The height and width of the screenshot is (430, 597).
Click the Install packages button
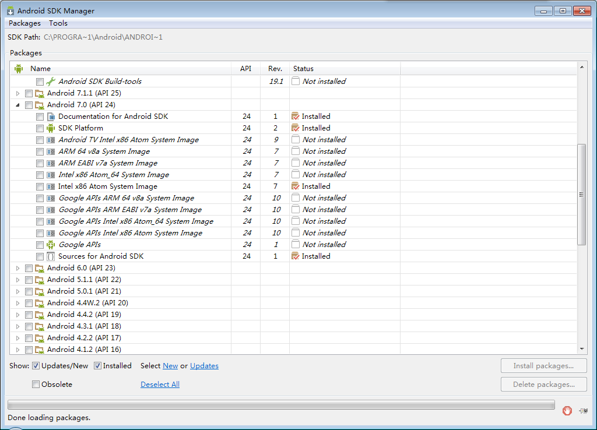[x=543, y=366]
